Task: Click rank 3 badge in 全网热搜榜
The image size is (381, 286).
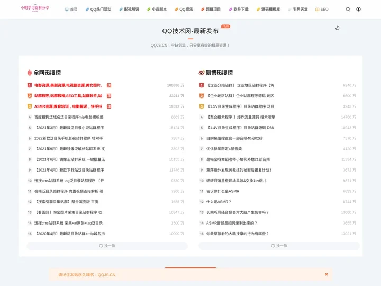Action: [30, 106]
